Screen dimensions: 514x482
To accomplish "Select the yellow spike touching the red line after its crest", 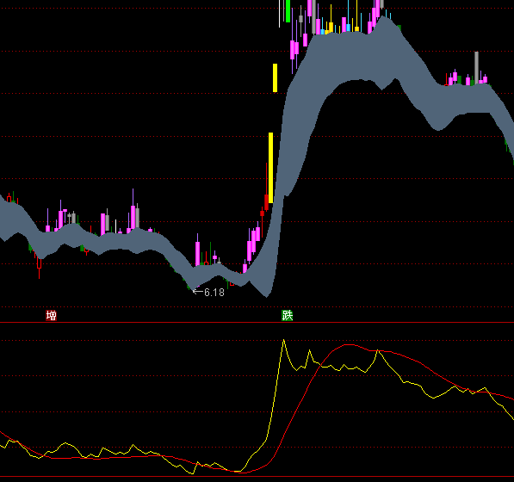I will 378,351.
